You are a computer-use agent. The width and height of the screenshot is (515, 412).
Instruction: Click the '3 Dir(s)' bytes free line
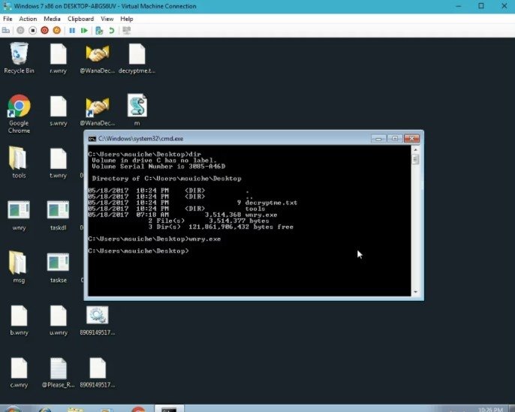coord(221,227)
